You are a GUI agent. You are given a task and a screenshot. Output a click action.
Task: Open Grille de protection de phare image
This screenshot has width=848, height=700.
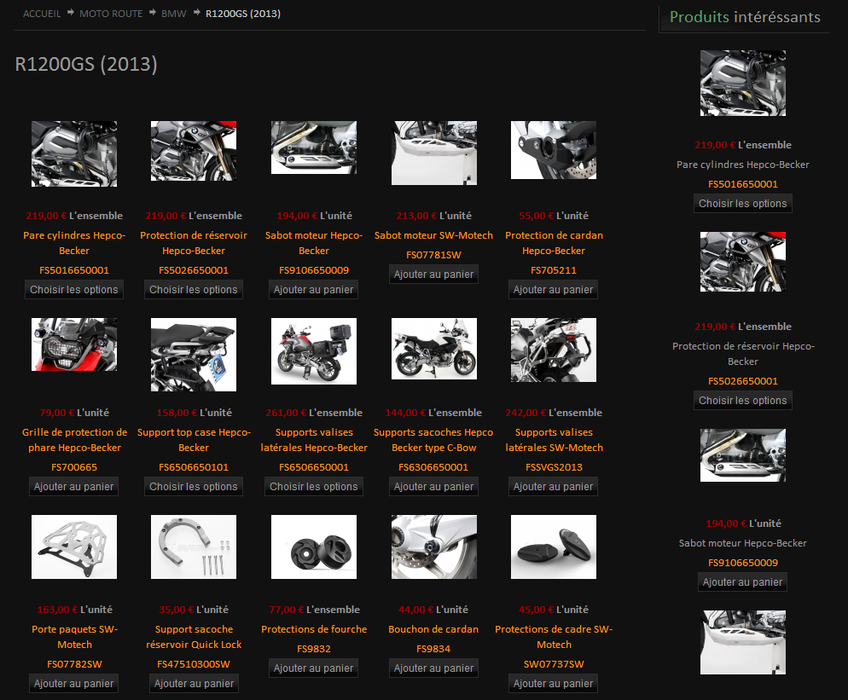point(74,344)
